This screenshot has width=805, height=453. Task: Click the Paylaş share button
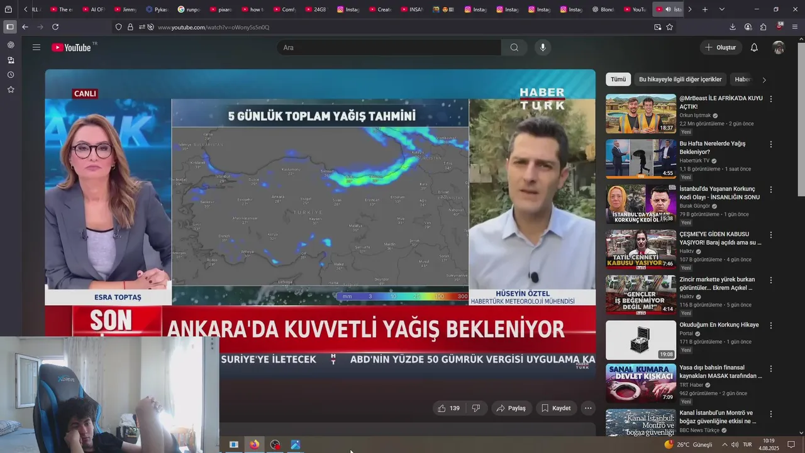[511, 408]
